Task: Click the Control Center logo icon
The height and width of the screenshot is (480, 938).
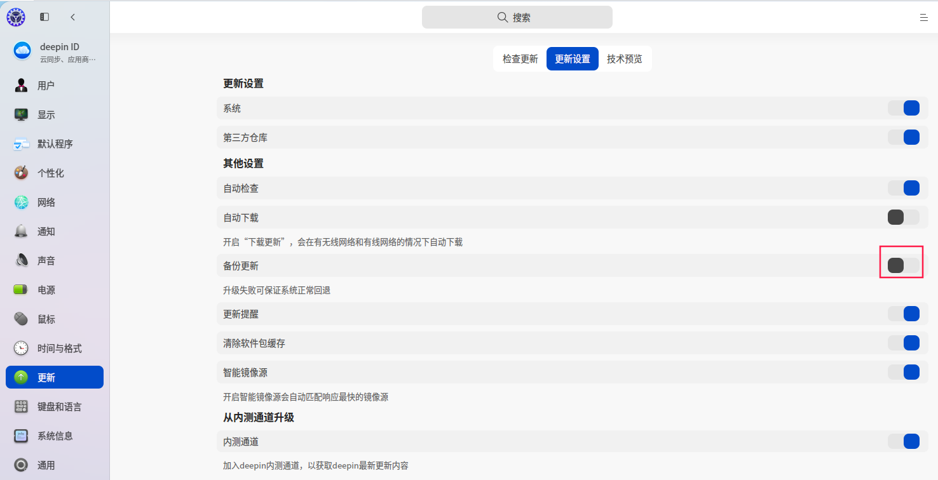Action: click(x=16, y=17)
